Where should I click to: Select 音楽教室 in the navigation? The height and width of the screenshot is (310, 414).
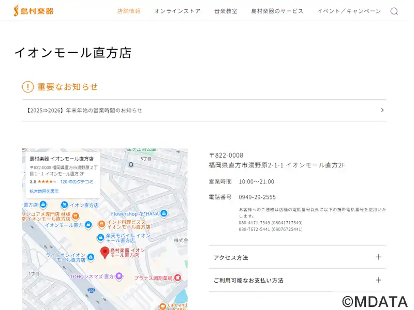click(x=226, y=11)
